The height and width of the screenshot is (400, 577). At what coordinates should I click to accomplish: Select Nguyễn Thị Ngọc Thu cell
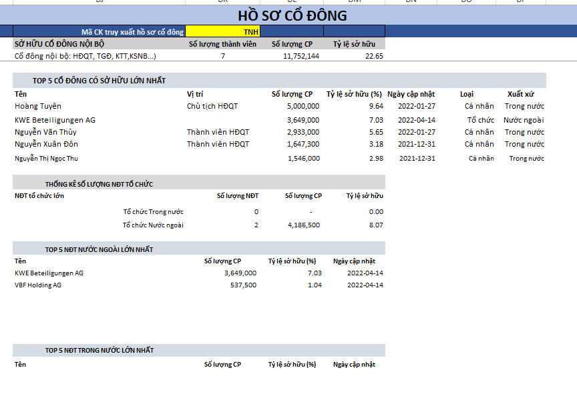click(46, 159)
